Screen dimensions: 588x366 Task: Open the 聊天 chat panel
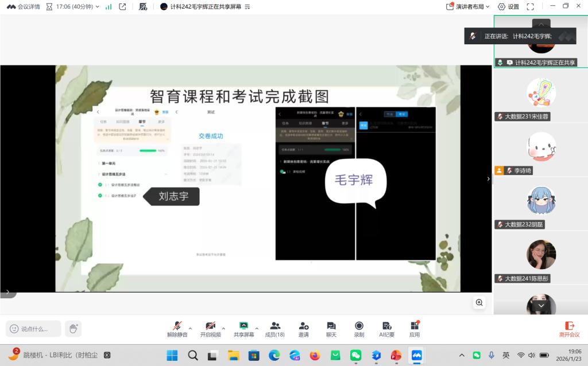pos(331,328)
